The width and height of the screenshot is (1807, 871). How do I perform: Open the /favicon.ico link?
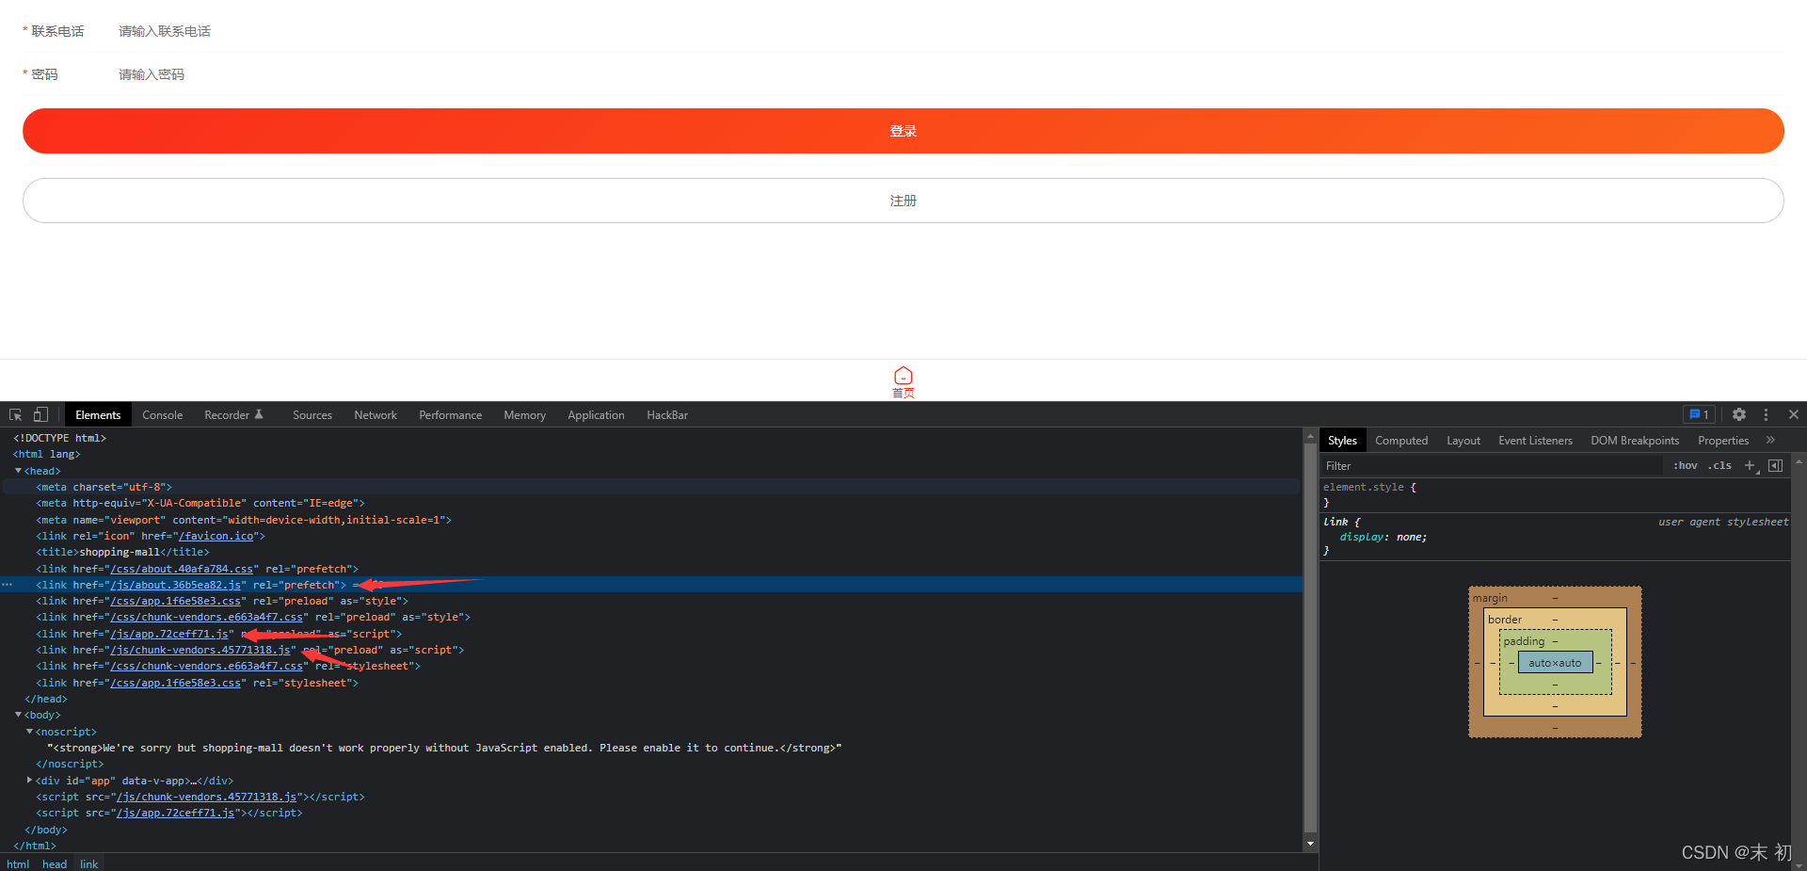tap(216, 536)
